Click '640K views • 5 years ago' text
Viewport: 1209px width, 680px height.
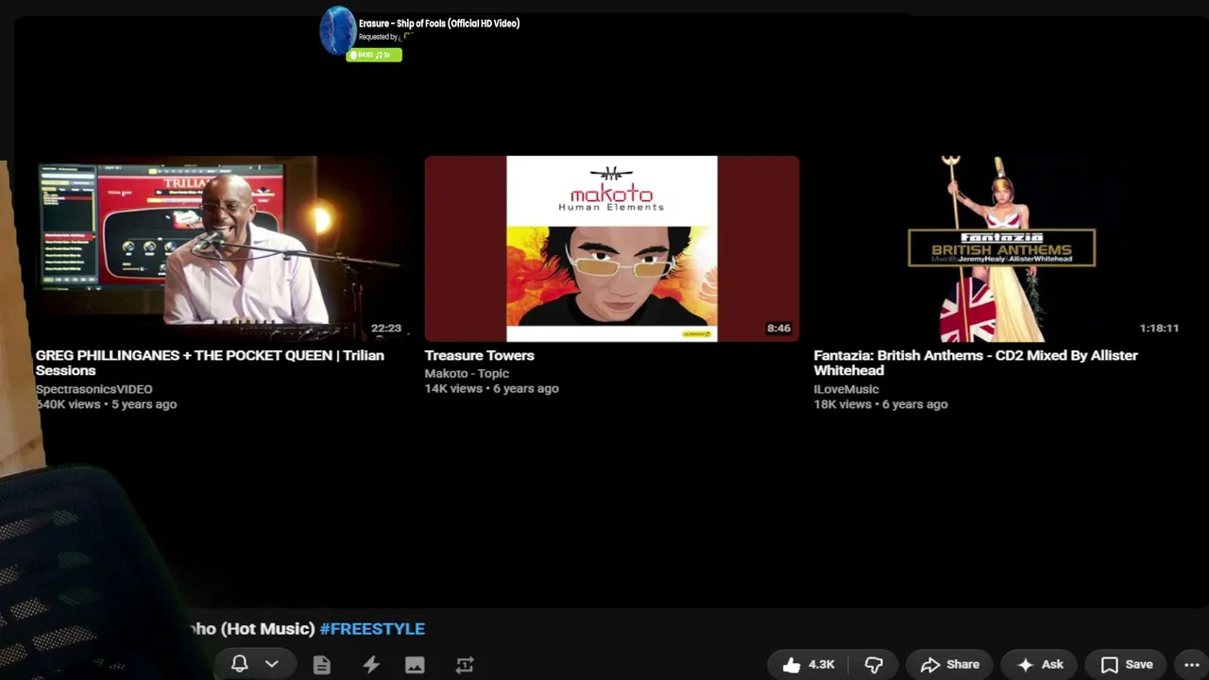pos(107,404)
